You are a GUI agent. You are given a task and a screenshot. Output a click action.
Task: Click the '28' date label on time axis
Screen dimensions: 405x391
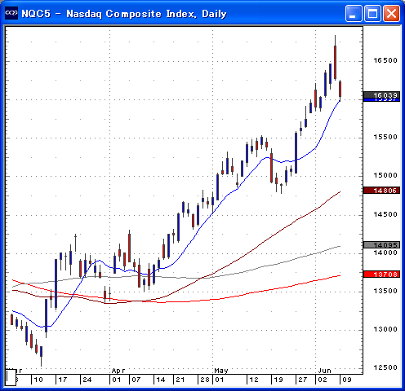pos(205,380)
